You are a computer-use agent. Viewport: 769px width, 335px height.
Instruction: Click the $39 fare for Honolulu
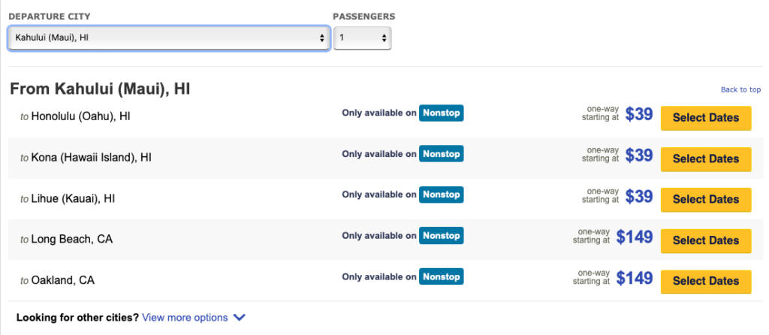(639, 116)
